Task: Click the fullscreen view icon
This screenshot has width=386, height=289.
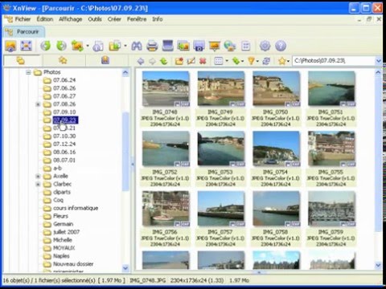Action: click(26, 46)
